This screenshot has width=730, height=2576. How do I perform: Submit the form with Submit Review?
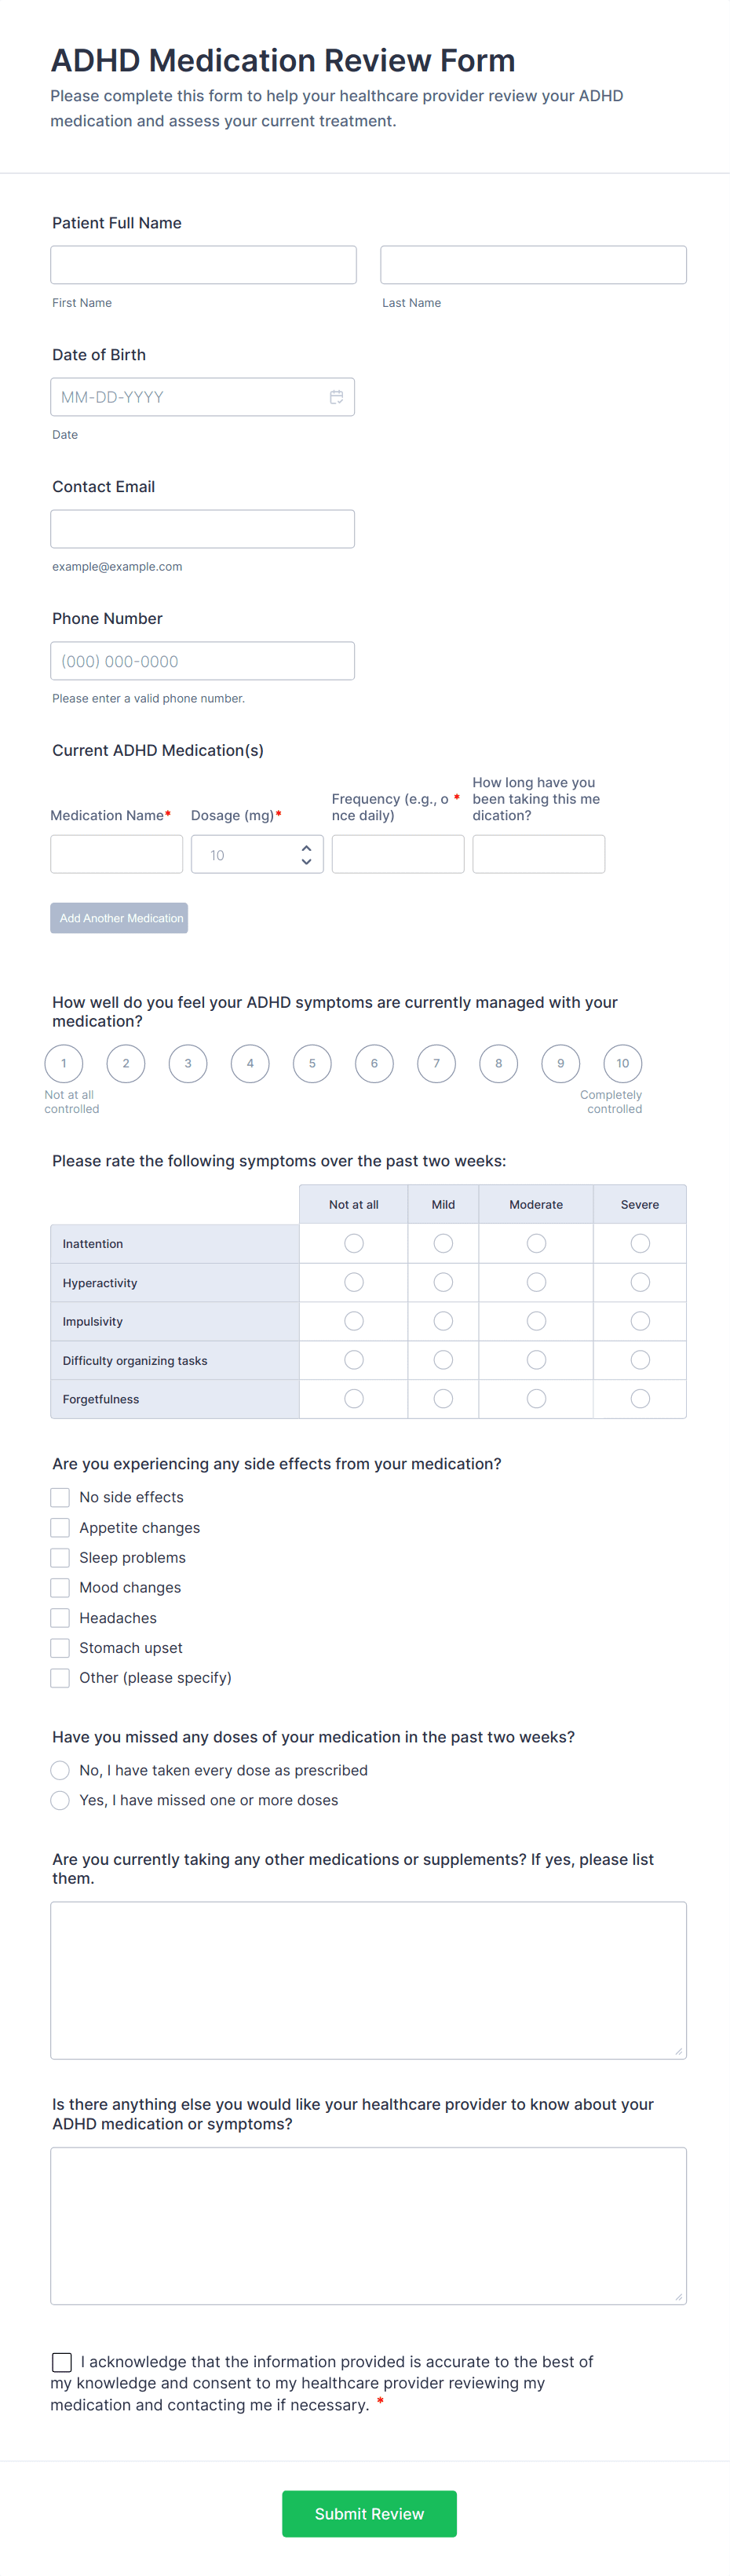[369, 2513]
